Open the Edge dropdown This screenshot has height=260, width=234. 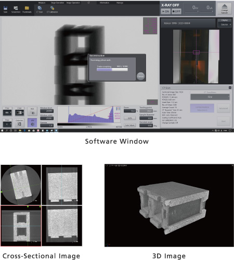pyautogui.click(x=7, y=124)
